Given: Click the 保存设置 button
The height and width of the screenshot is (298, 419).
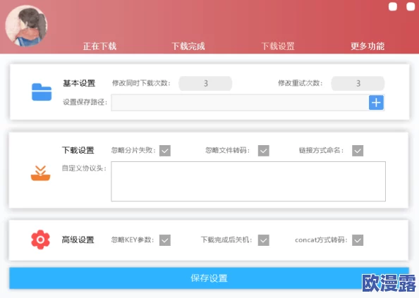Looking at the screenshot, I should (x=209, y=278).
